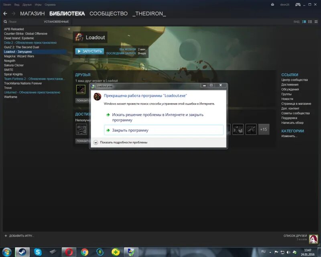Click ДОБАВИТЬ ИГРУ at bottom left
The width and height of the screenshot is (321, 257).
(19, 236)
